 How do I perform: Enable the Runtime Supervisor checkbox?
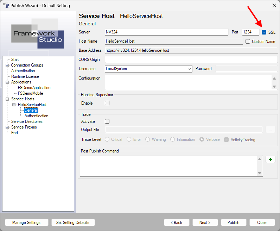click(x=107, y=103)
